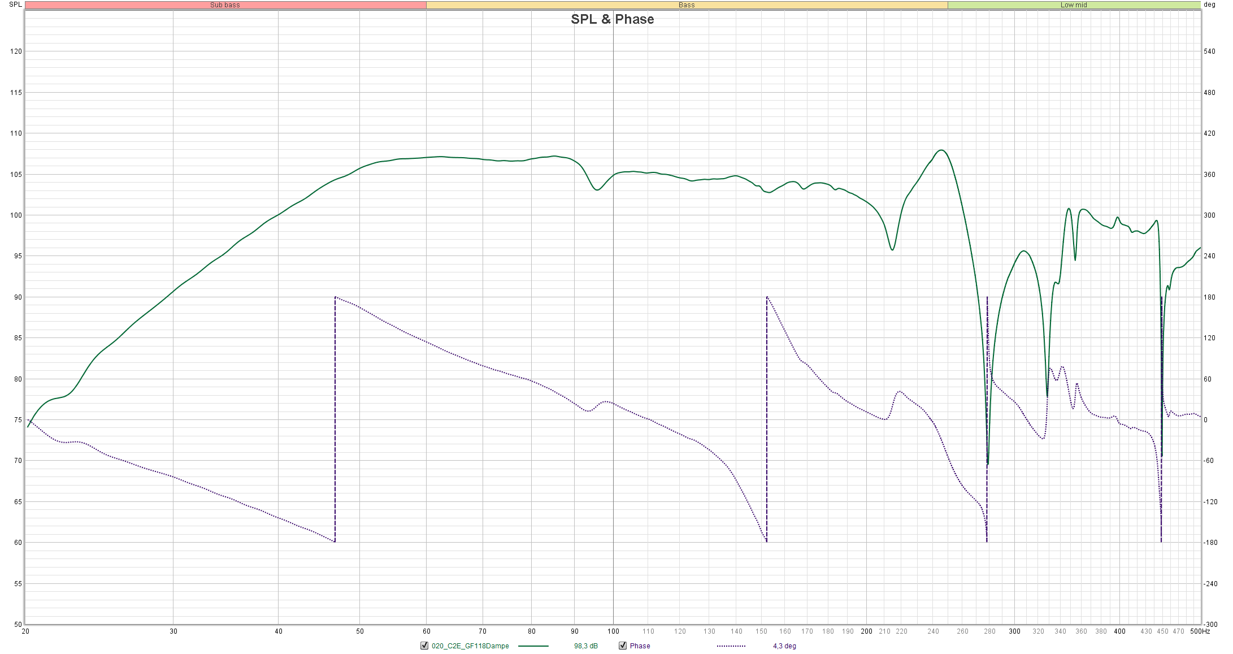The height and width of the screenshot is (654, 1233).
Task: Toggle the Phase trace checkbox
Action: [x=623, y=646]
